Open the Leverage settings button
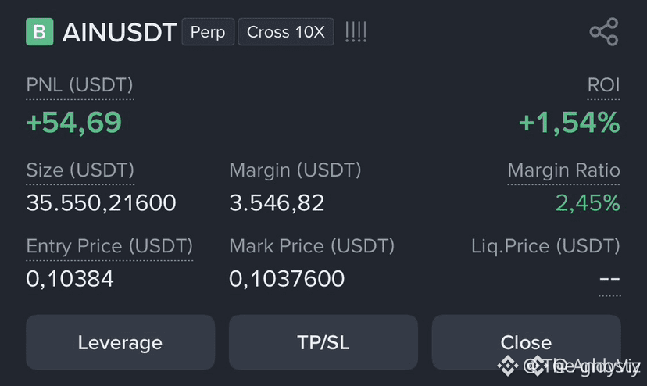The width and height of the screenshot is (647, 386). click(x=120, y=342)
